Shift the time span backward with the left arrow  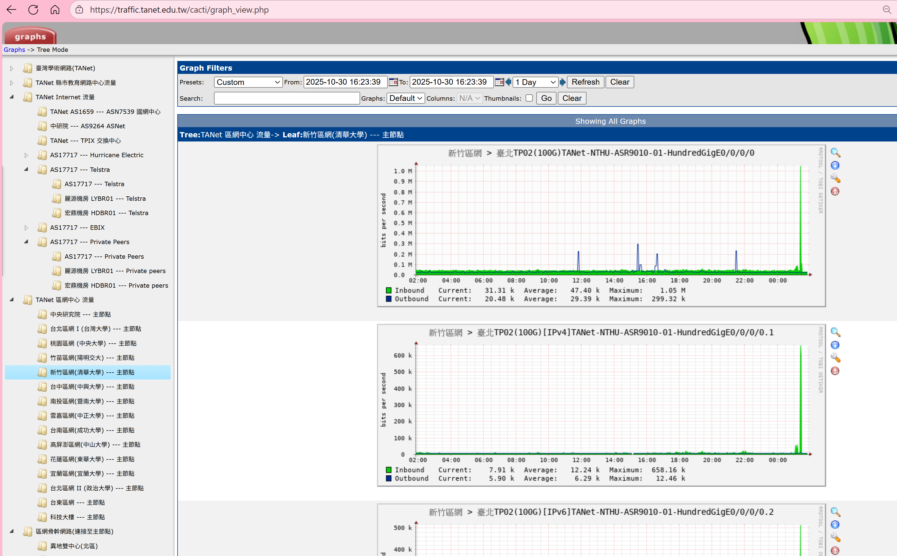tap(508, 82)
